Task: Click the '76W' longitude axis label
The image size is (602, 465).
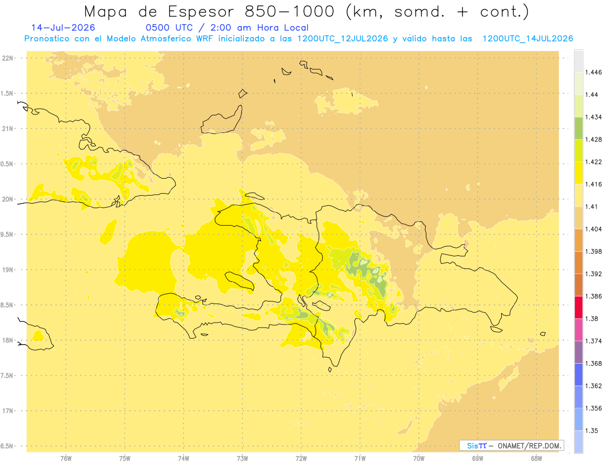Action: point(66,458)
